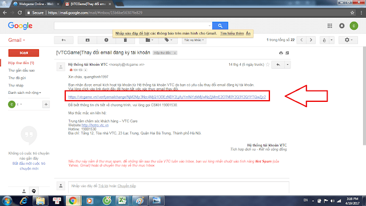
Task: Click 'Bắt đầu một cuộc trò chuyện mới' link
Action: click(29, 166)
